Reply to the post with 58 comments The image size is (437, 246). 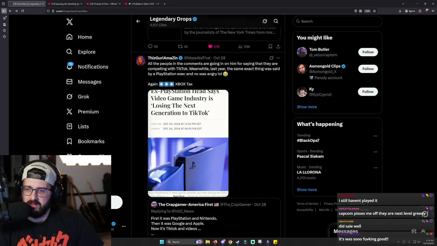pos(153,46)
